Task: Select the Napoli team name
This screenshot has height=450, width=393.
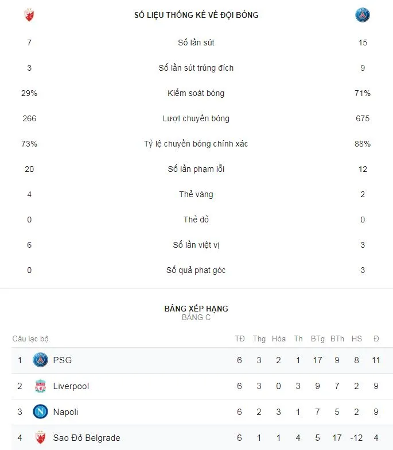Action: 65,412
